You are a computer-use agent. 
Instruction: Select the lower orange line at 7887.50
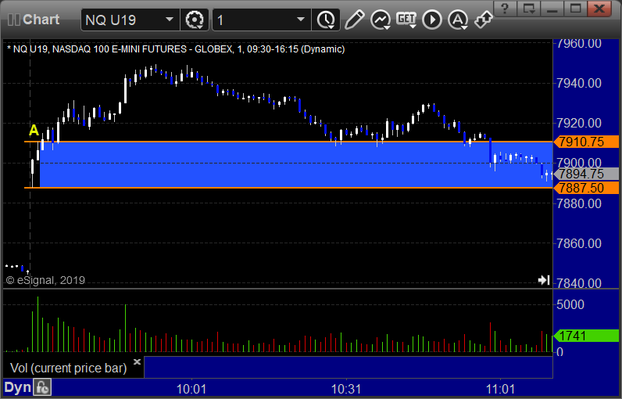tap(288, 188)
